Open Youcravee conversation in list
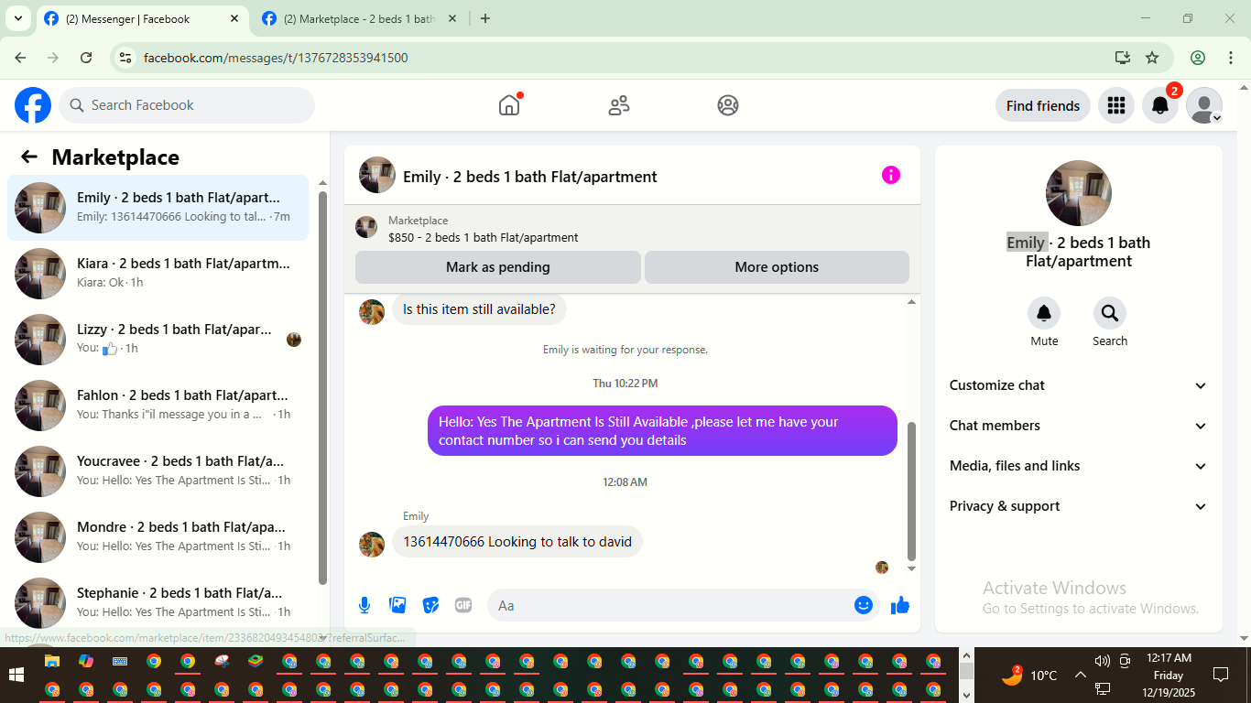Viewport: 1251px width, 703px height. [x=158, y=471]
